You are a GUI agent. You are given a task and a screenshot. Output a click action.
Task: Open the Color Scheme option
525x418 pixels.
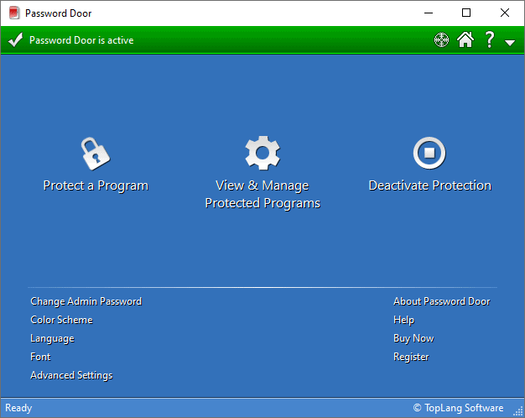[61, 320]
